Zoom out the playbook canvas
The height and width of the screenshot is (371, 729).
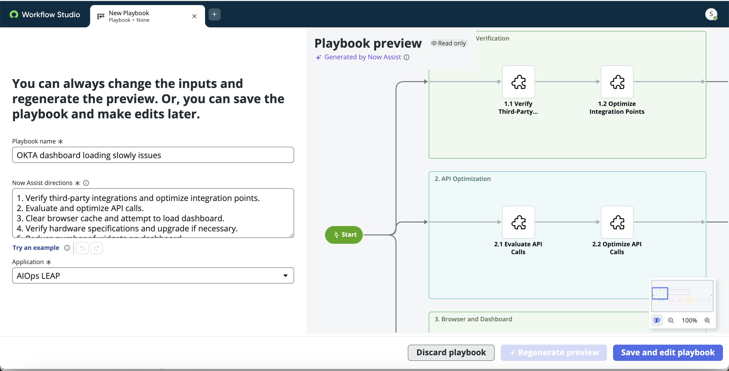pyautogui.click(x=671, y=321)
